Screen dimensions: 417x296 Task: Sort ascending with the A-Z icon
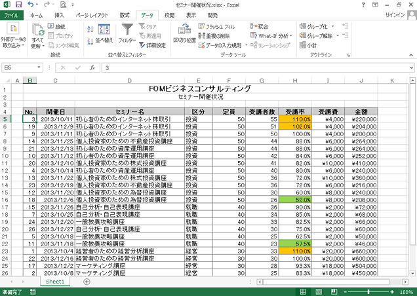90,29
